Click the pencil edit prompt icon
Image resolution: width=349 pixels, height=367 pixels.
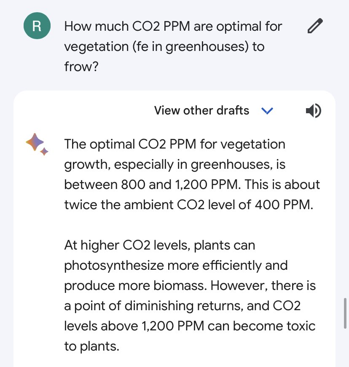tap(315, 26)
